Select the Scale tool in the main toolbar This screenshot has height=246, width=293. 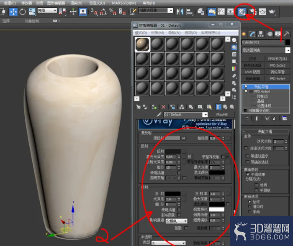coord(32,12)
